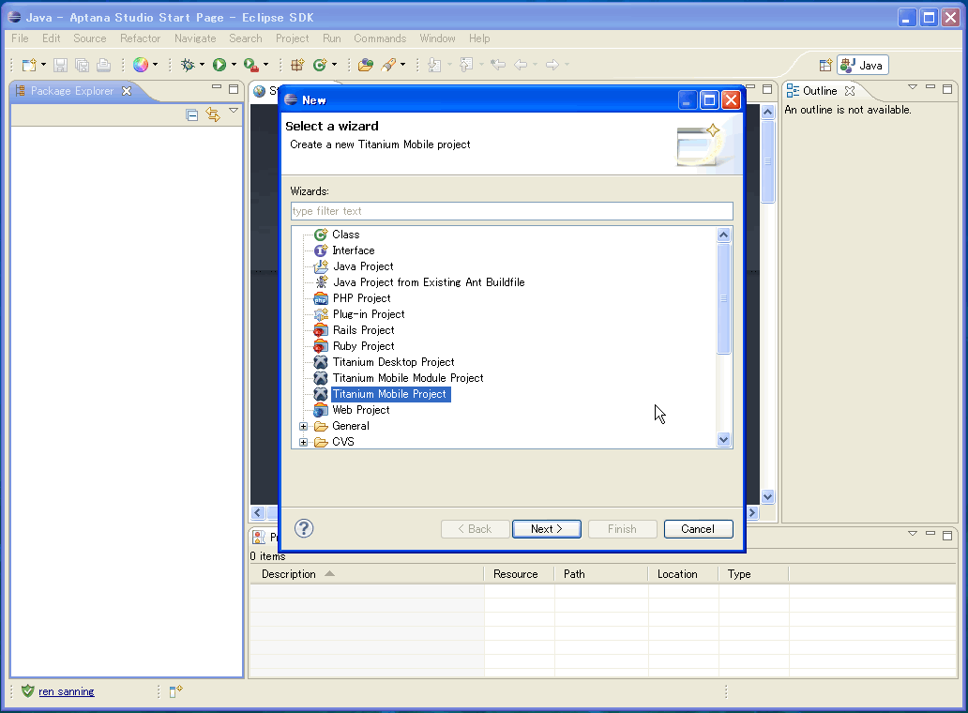Select Ruby Project wizard
The width and height of the screenshot is (968, 713).
coord(363,346)
